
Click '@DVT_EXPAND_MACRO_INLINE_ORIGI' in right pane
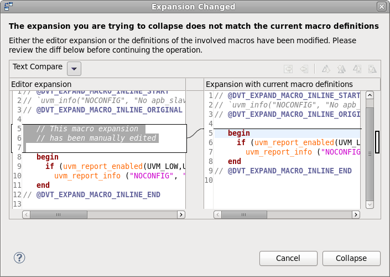point(294,114)
